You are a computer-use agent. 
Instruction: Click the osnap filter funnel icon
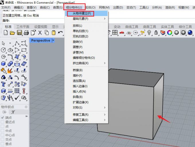(13, 112)
